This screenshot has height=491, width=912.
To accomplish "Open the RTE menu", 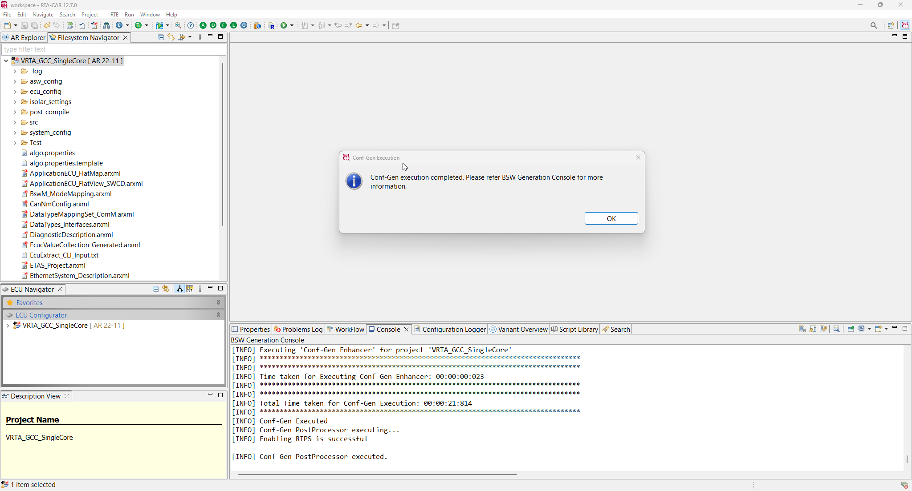I will [114, 15].
